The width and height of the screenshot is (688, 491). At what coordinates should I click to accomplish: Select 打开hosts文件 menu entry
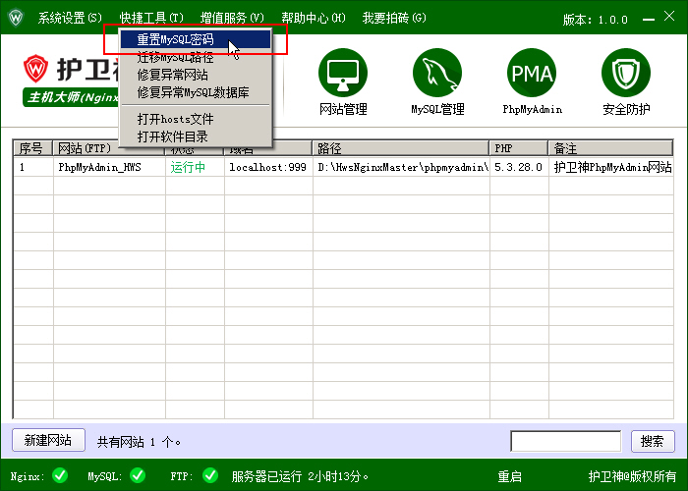coord(196,119)
